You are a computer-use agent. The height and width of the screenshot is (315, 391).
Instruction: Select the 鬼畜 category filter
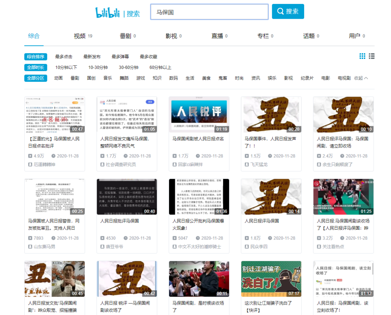[223, 78]
